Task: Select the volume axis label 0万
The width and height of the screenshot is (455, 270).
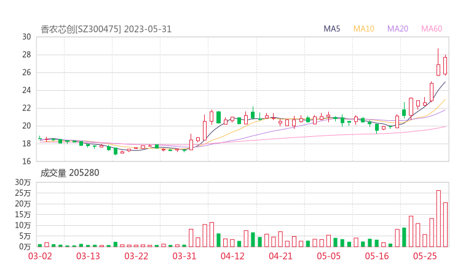Action: tap(25, 247)
